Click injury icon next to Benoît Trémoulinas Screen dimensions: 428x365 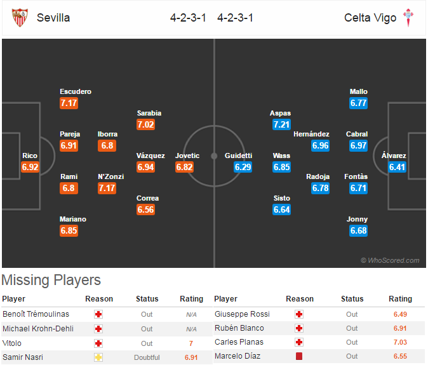pyautogui.click(x=98, y=314)
